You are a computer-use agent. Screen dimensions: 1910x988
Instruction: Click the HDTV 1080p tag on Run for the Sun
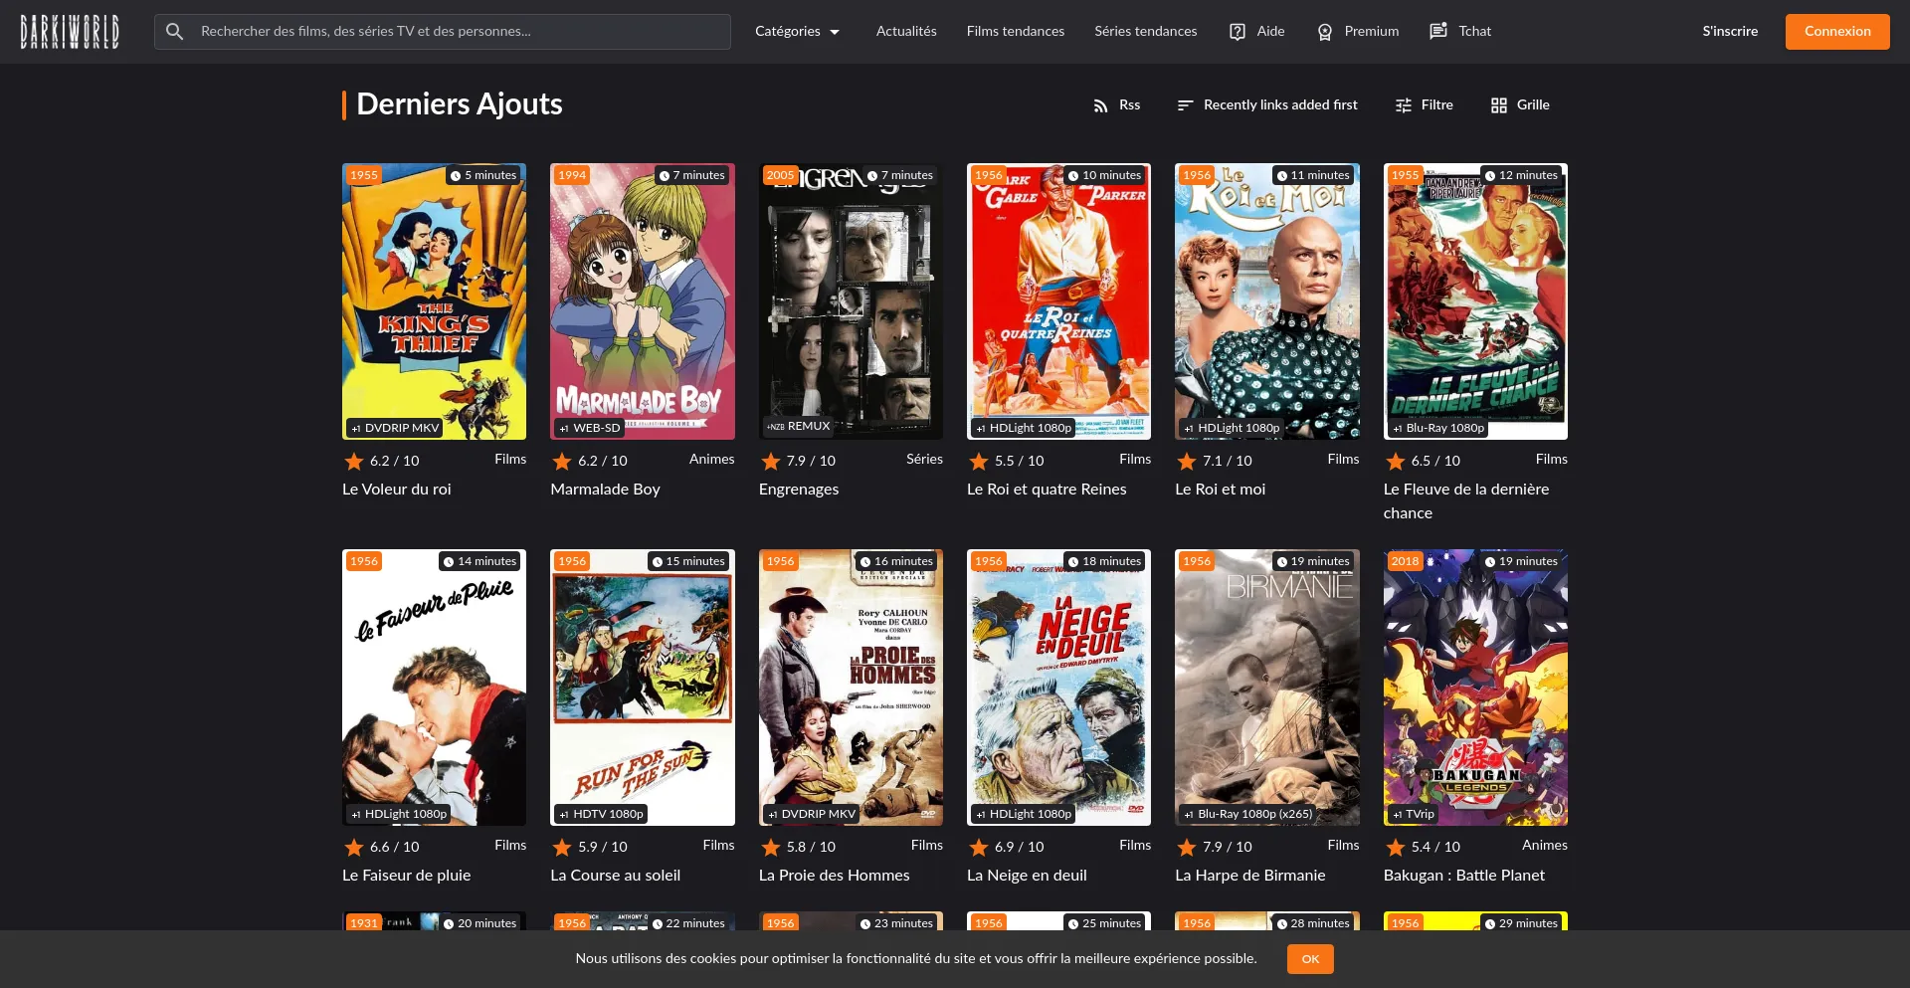601,814
